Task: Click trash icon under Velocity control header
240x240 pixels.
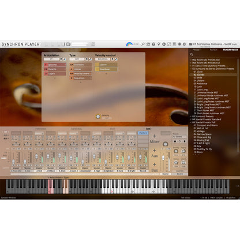Action: 112,59
